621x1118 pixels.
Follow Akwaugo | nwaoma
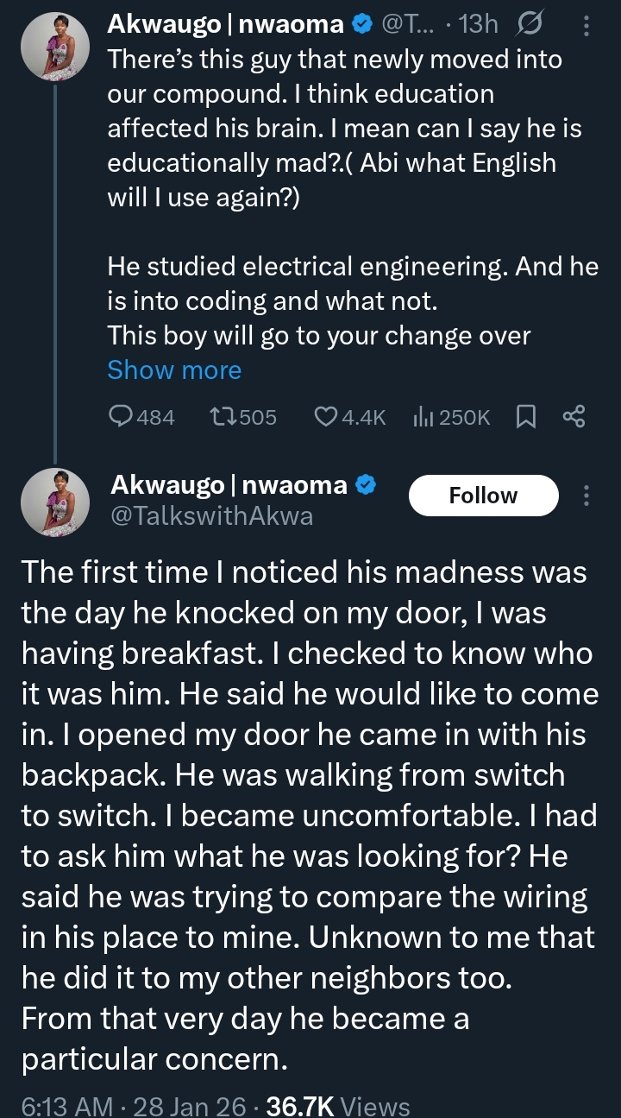[483, 496]
